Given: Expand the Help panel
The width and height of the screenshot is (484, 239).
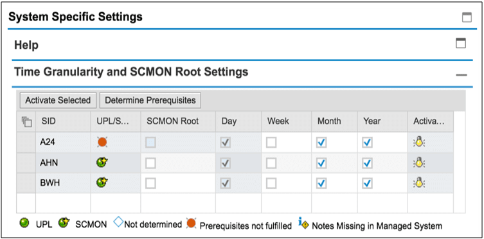Looking at the screenshot, I should [x=461, y=43].
